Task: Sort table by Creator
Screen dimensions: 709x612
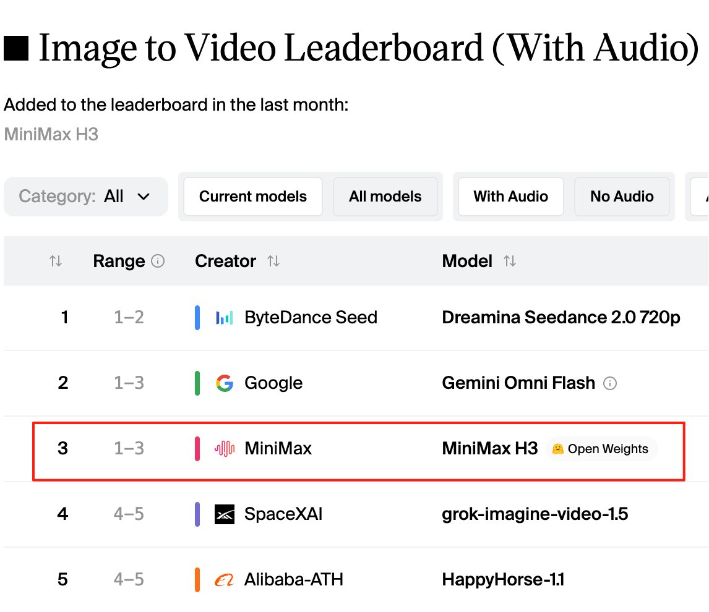Action: point(273,261)
